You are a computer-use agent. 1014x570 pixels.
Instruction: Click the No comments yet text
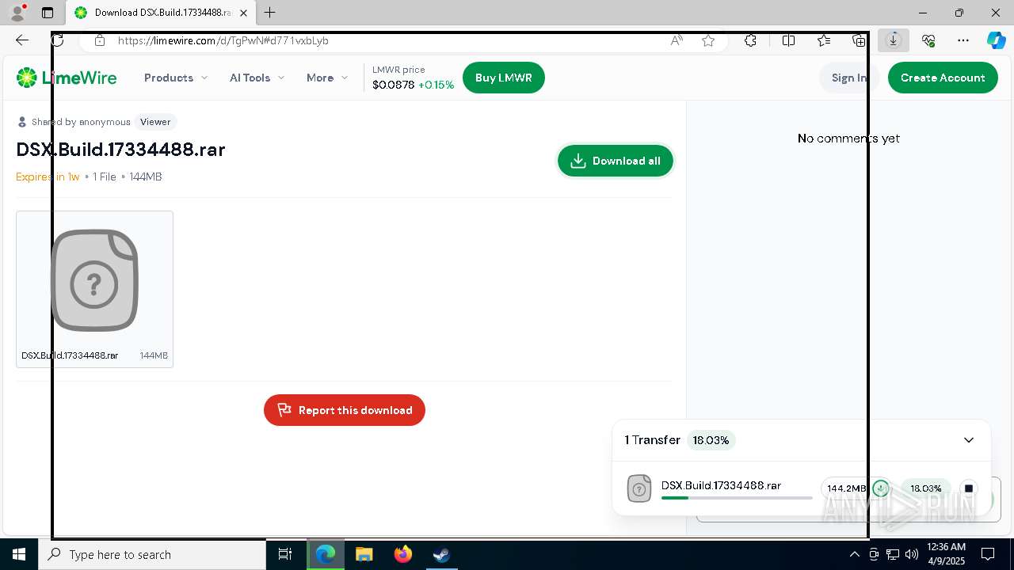(x=848, y=139)
